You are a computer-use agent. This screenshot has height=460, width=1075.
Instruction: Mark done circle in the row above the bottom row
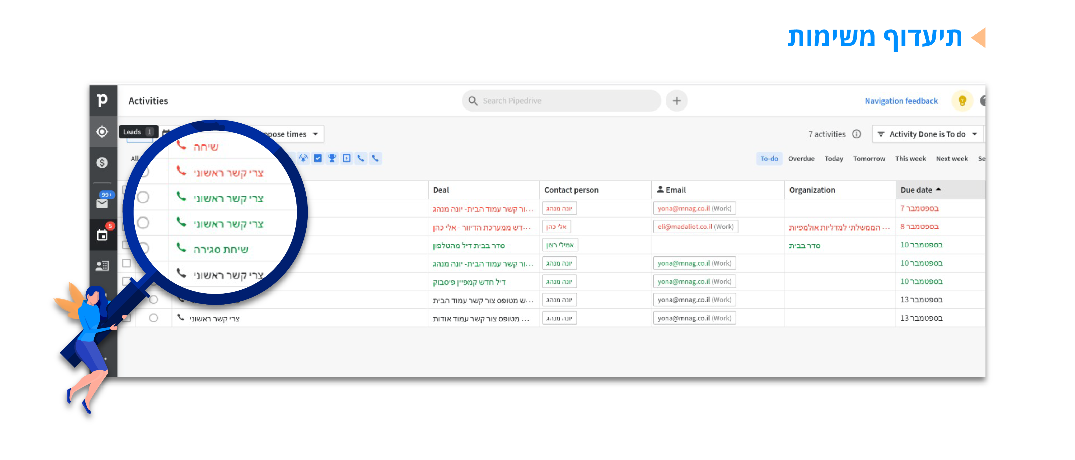(153, 300)
